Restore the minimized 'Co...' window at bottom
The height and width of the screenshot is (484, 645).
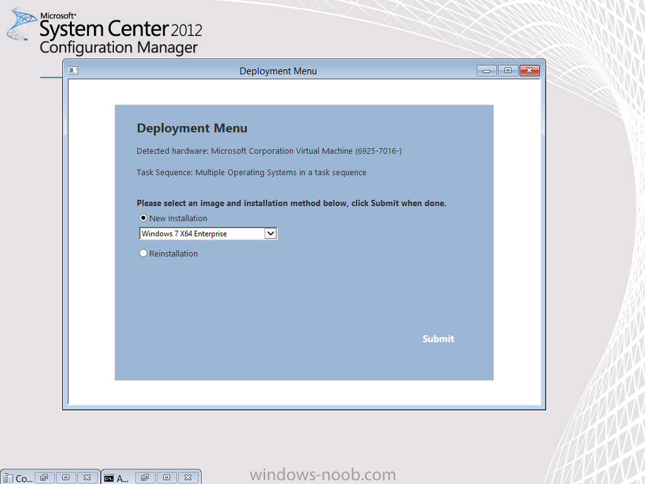click(44, 478)
